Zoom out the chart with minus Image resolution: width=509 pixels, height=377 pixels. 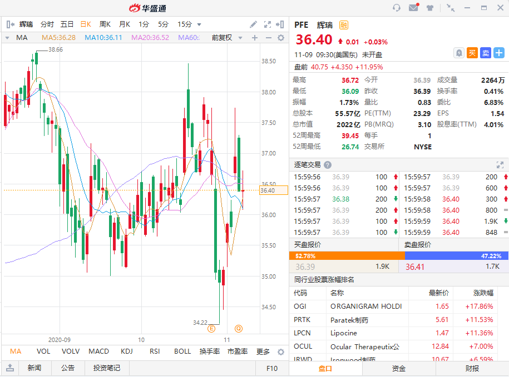269,38
